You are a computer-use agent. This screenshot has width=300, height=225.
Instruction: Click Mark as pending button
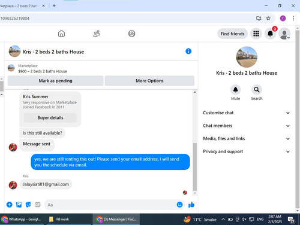[55, 81]
